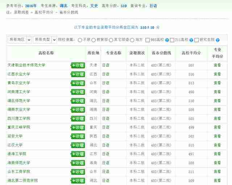Open the 所有地区 region dropdown

20,40
